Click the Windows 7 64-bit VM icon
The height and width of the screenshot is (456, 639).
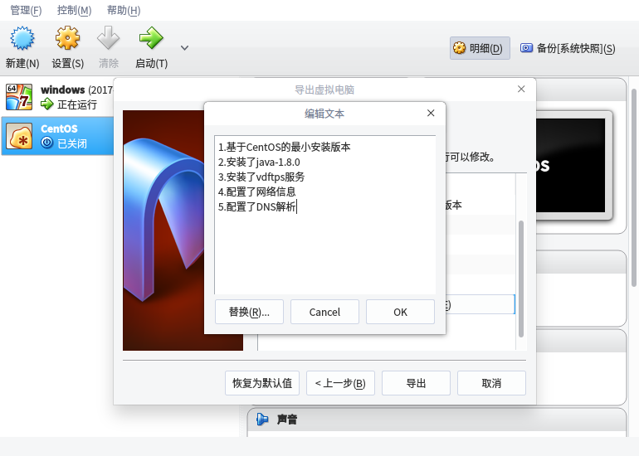(x=19, y=97)
